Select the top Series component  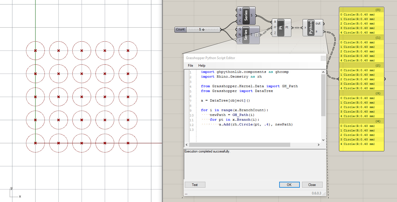click(246, 15)
